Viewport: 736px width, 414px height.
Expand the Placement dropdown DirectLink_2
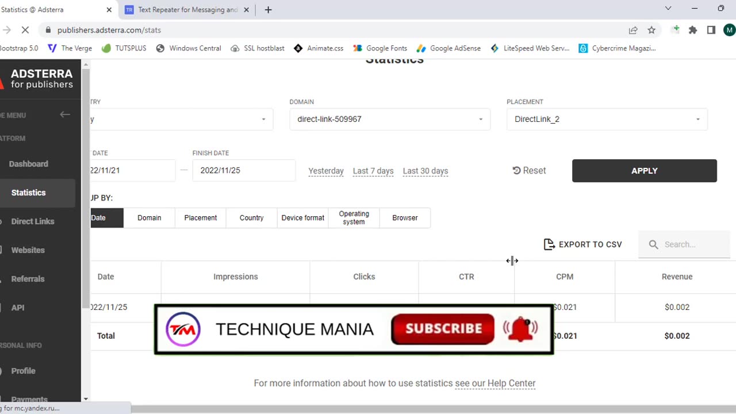click(x=607, y=119)
